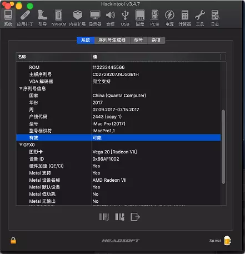Open the NVRAM section
This screenshot has width=245, height=254.
click(59, 18)
